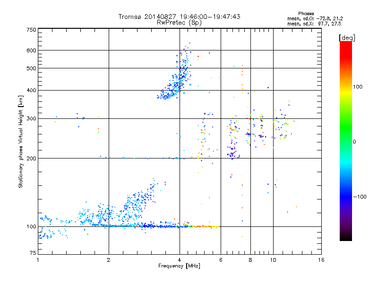The width and height of the screenshot is (378, 283).
Task: Click the y-axis '400' tick label
Action: 31,91
